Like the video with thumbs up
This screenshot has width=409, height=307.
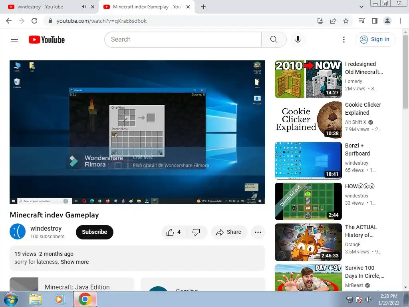(x=174, y=232)
